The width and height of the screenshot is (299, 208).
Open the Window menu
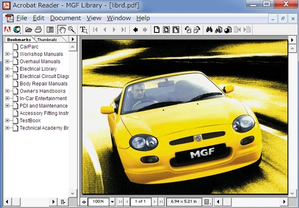[x=119, y=18]
